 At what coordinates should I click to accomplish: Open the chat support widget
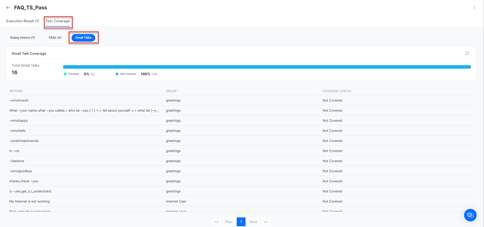click(x=470, y=215)
